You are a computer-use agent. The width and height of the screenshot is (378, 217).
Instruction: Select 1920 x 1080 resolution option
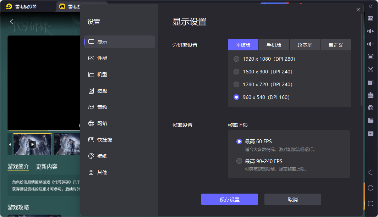point(236,59)
